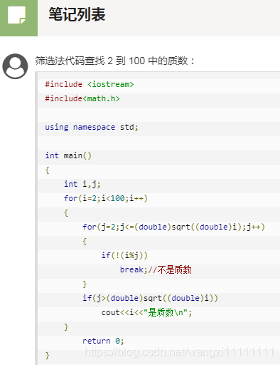Click the 笔记列表 heading
This screenshot has width=280, height=365.
point(77,14)
